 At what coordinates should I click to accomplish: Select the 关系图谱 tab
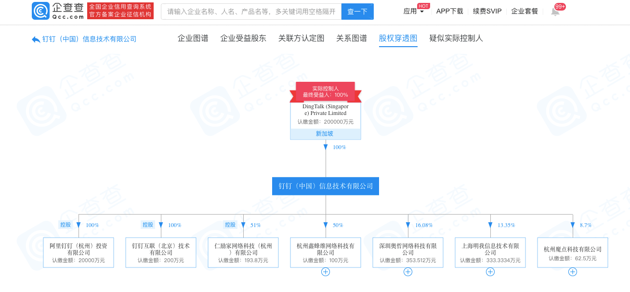tap(352, 38)
